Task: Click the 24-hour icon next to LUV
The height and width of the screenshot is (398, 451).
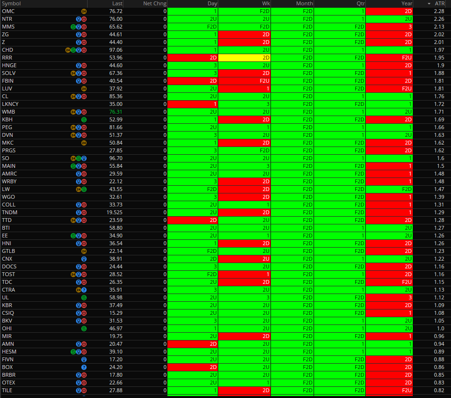Action: [84, 89]
